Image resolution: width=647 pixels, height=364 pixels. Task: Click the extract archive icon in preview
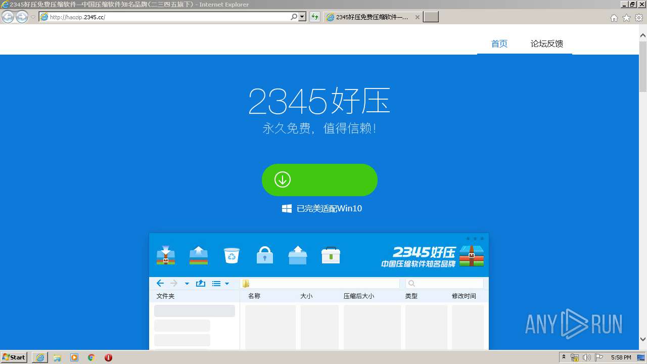tap(199, 255)
